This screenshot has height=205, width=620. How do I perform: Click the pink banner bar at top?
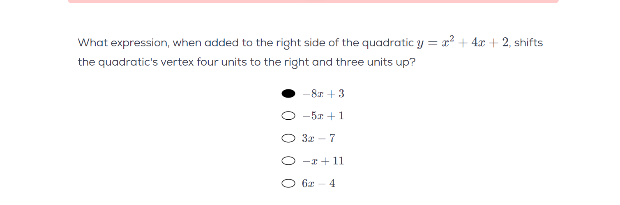(313, 2)
